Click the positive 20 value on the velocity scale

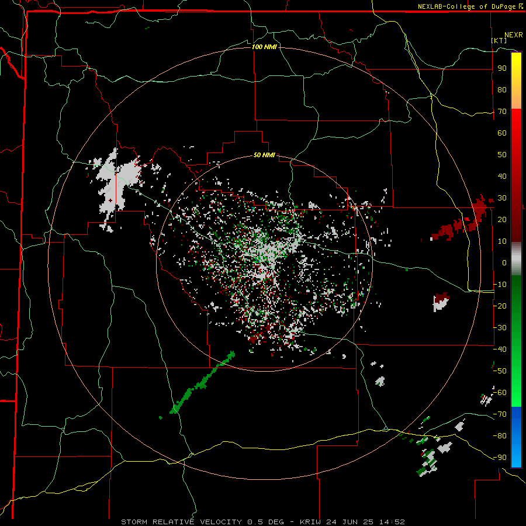click(x=502, y=219)
